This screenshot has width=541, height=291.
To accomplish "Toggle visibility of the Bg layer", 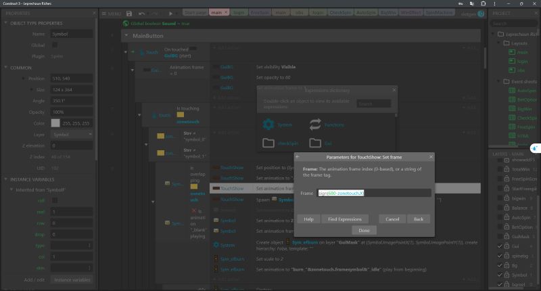I will tap(500, 265).
